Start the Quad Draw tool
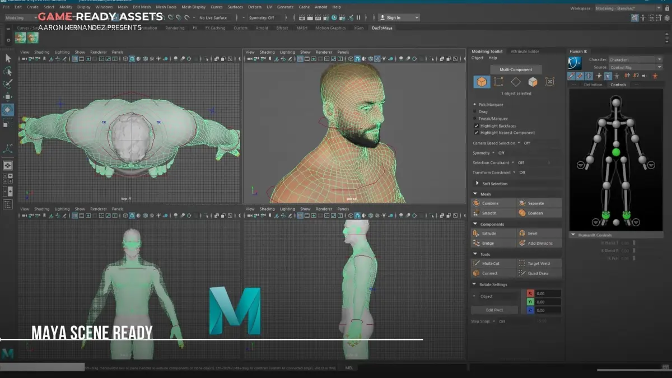672x378 pixels. point(539,274)
